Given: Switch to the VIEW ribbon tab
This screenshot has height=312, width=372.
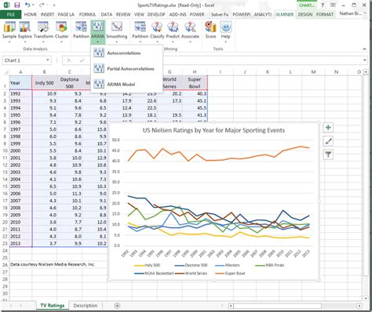Looking at the screenshot, I should 139,14.
